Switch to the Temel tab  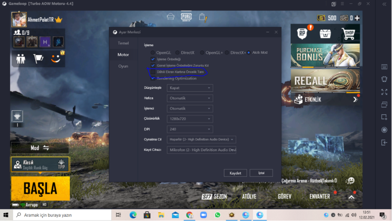pyautogui.click(x=123, y=43)
